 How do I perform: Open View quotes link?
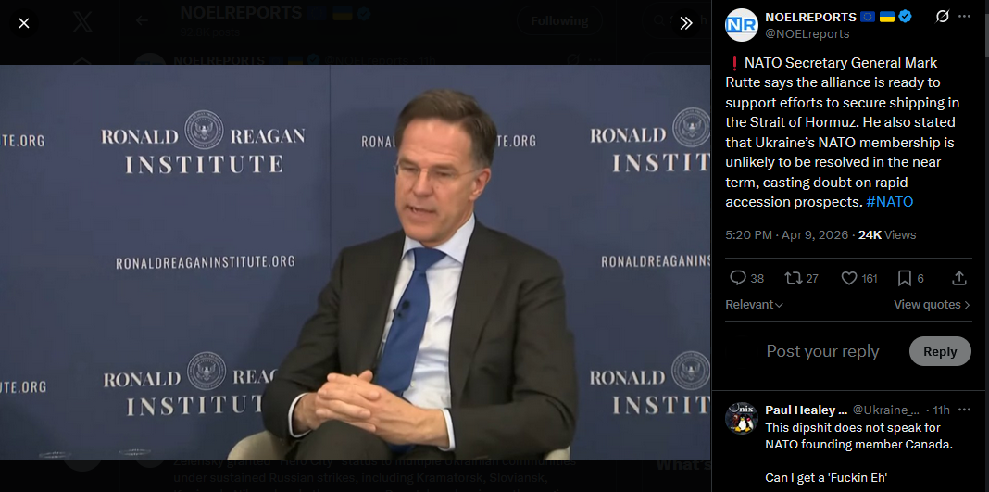point(933,305)
